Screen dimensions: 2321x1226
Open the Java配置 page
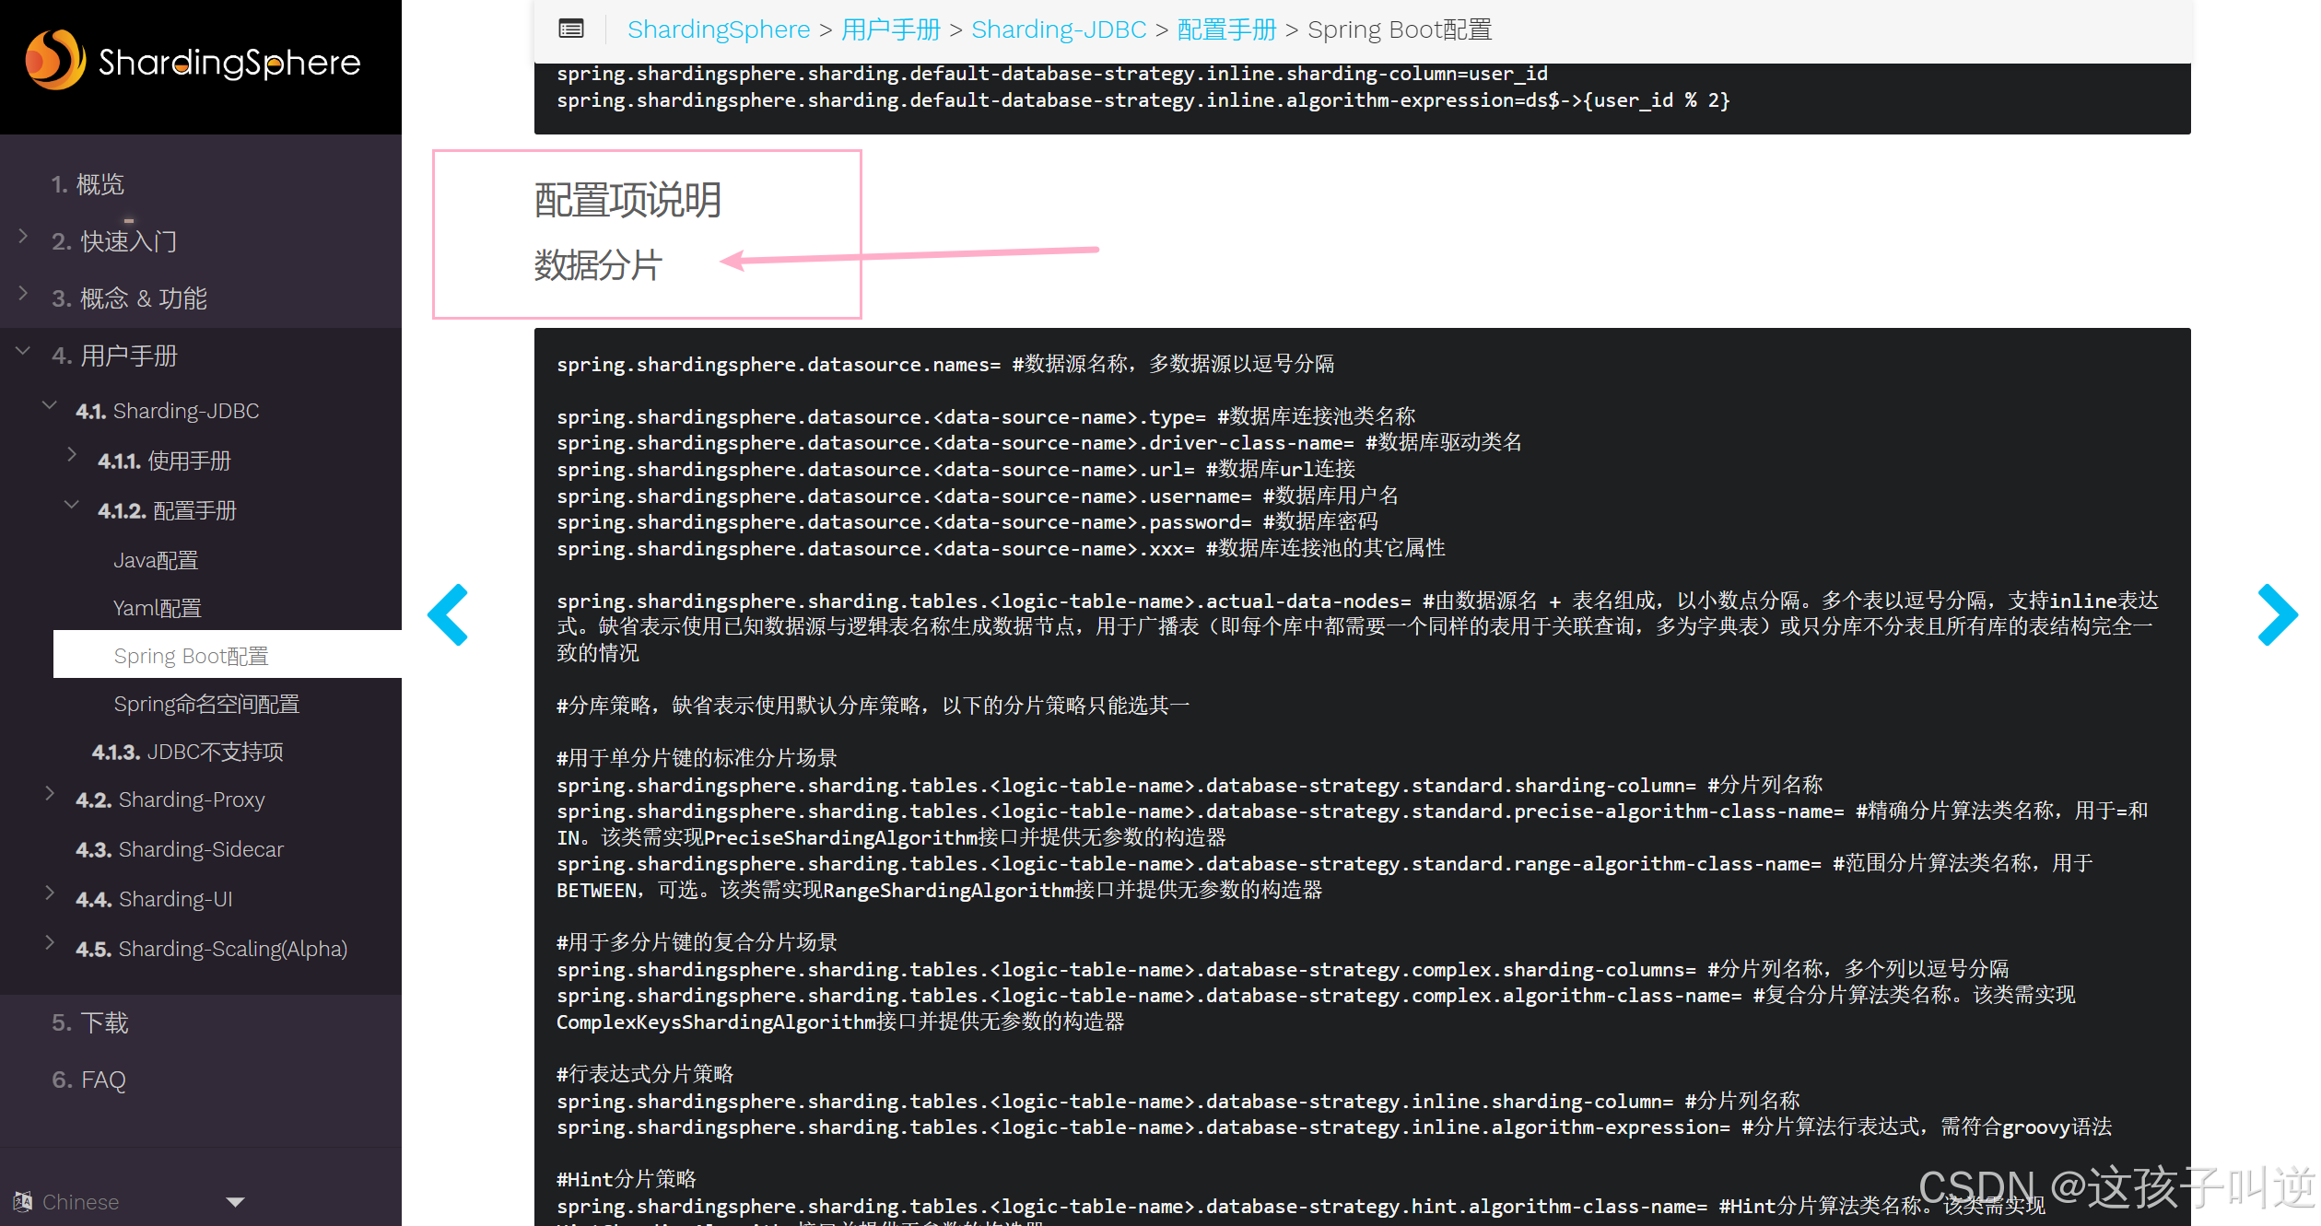coord(156,560)
